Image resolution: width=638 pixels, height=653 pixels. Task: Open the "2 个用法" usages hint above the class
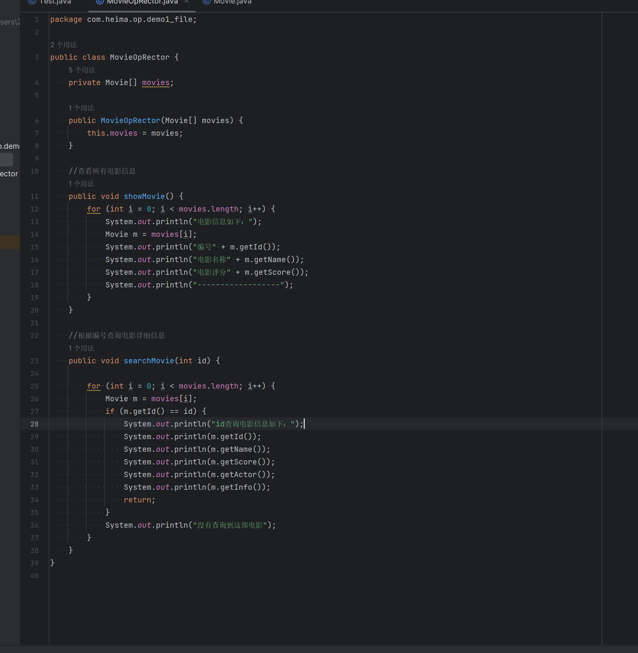pos(64,45)
